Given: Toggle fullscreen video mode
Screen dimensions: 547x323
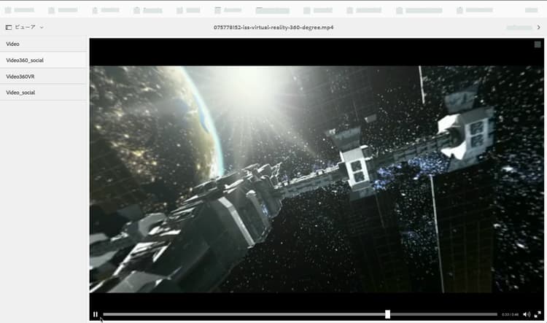Looking at the screenshot, I should click(x=538, y=314).
